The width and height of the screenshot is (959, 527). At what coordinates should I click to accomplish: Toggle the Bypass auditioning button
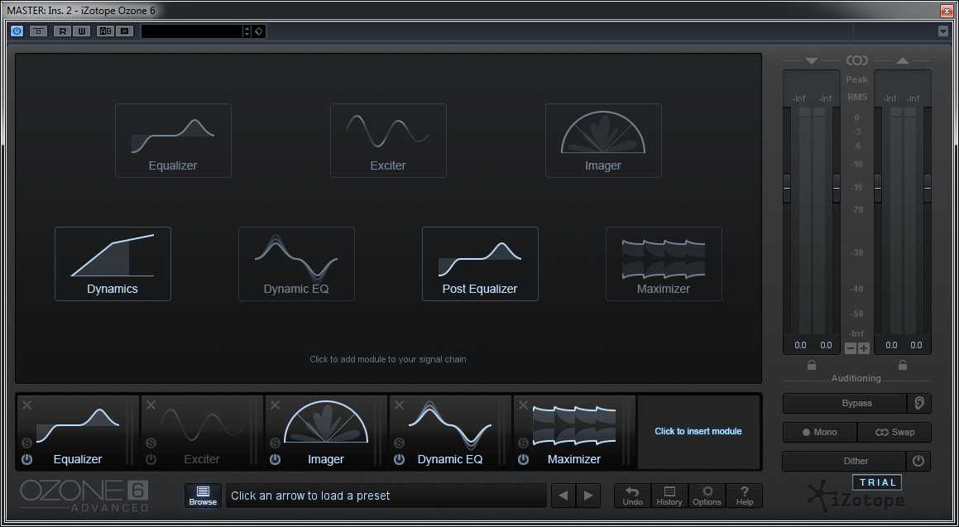tap(845, 404)
